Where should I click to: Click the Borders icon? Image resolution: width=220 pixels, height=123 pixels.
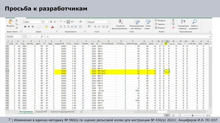point(39,27)
